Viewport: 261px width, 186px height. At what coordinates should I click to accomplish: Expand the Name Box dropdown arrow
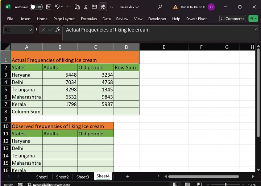point(30,30)
